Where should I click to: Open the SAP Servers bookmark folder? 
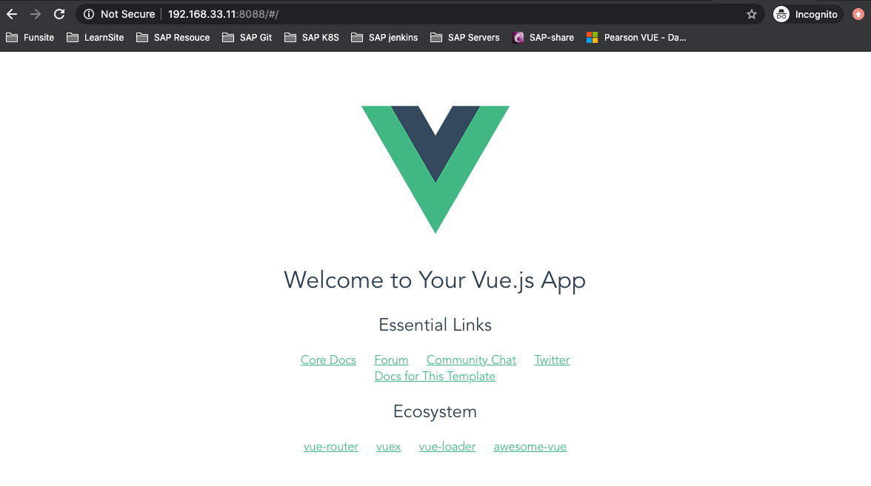tap(465, 38)
